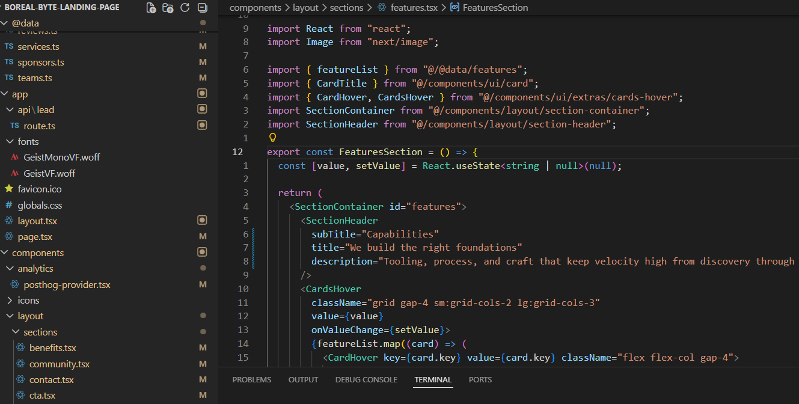Click the hash icon beside globals.css

pyautogui.click(x=9, y=205)
